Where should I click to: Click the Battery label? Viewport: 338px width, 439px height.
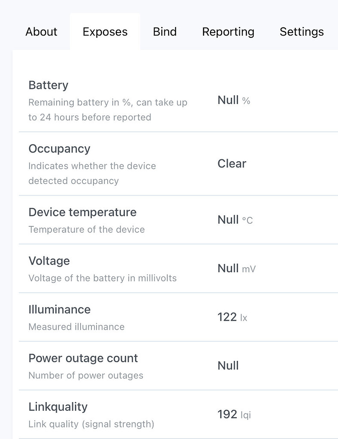coord(48,85)
